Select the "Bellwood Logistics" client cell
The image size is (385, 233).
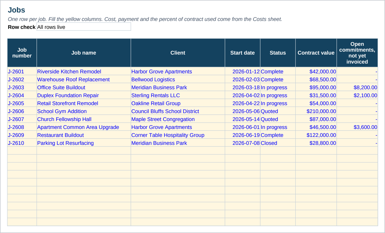click(x=178, y=79)
